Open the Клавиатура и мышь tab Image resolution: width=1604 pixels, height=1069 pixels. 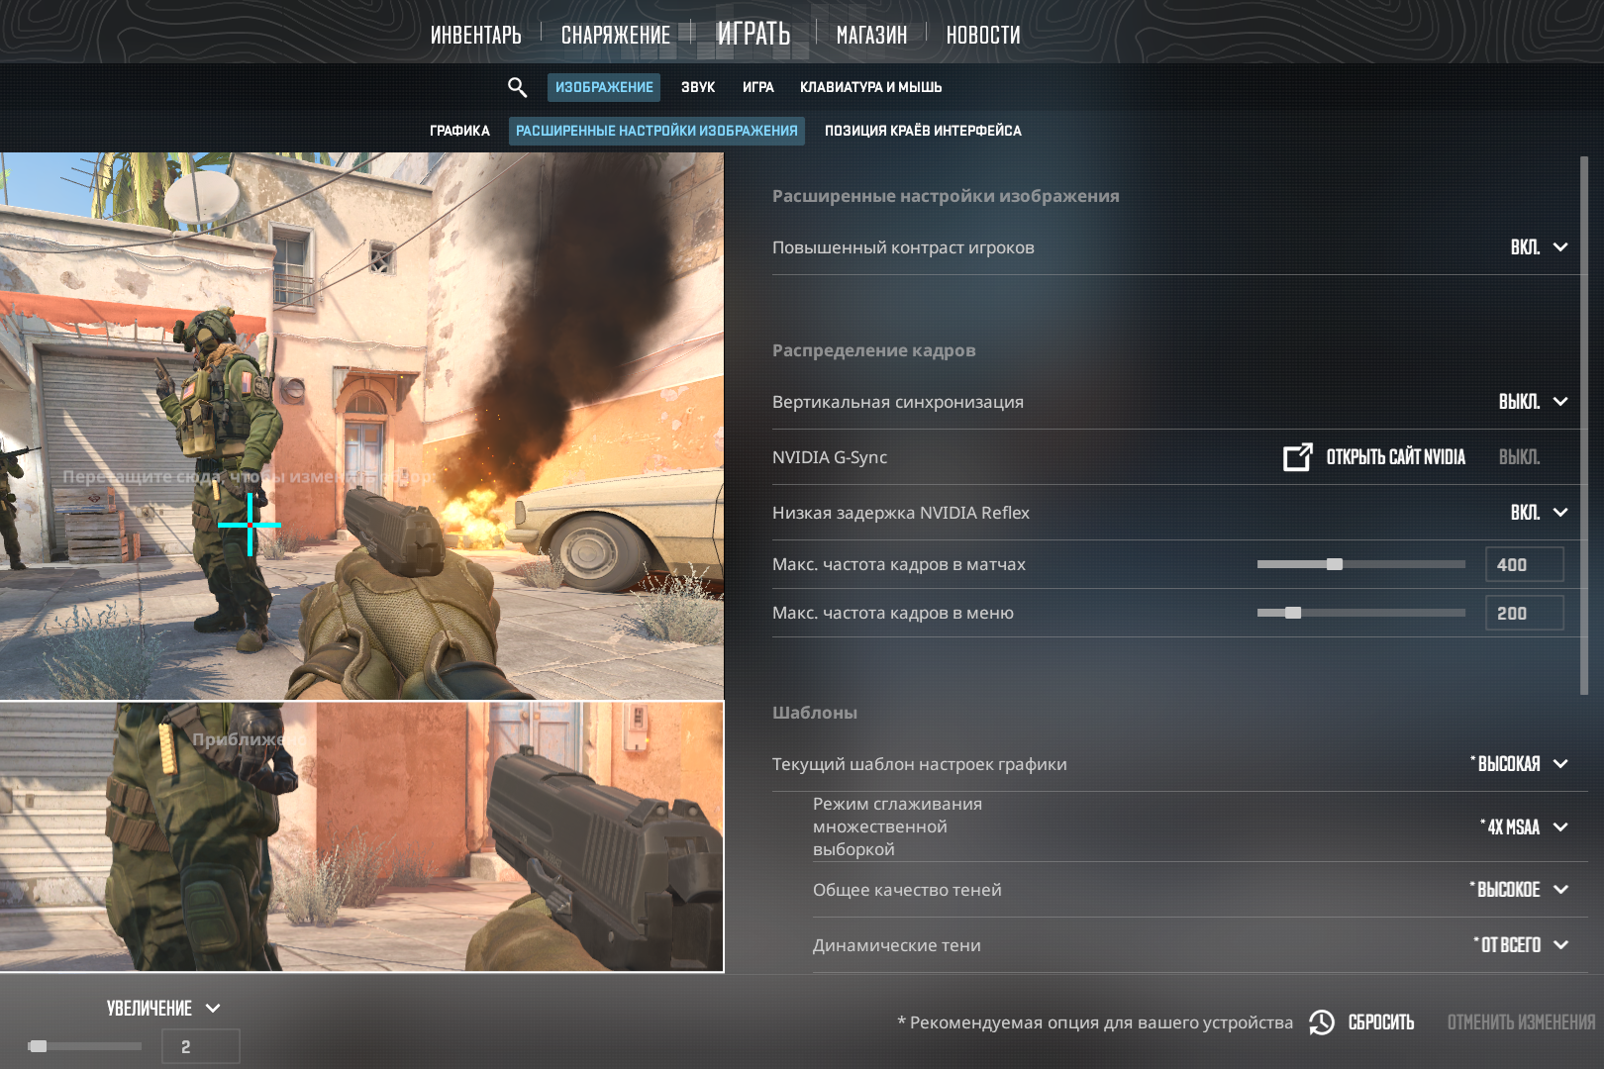870,87
